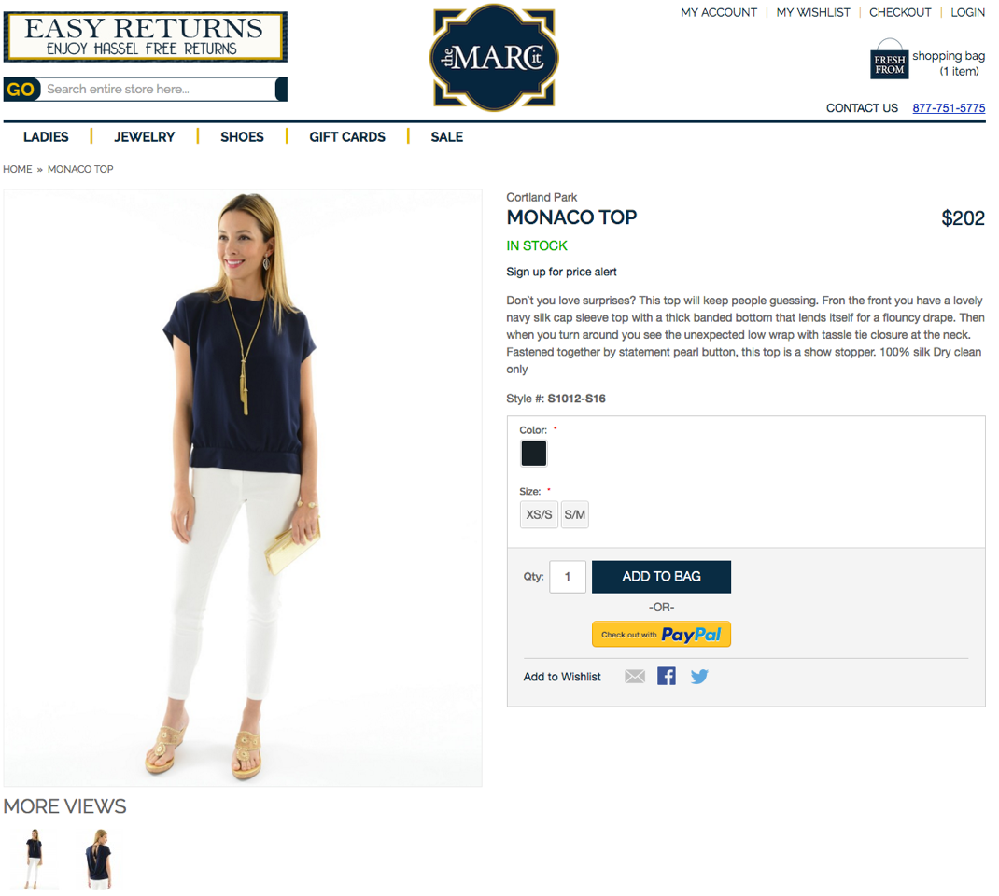Add the Monaco Top to bag
999x896 pixels.
pos(661,577)
